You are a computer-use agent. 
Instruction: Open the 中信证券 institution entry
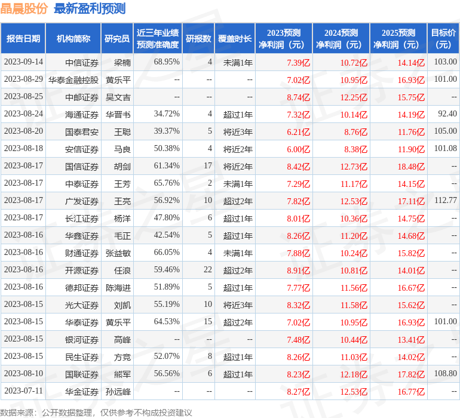point(82,62)
